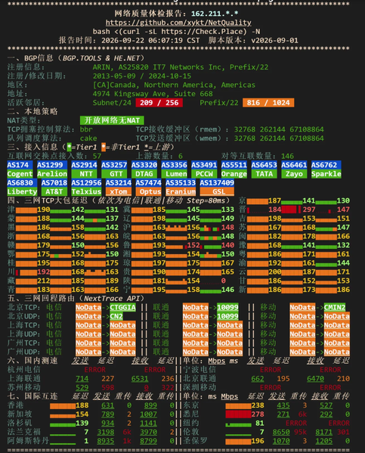The image size is (365, 453).
Task: Click 新加坡 receive speed 1007
Action: tap(148, 414)
